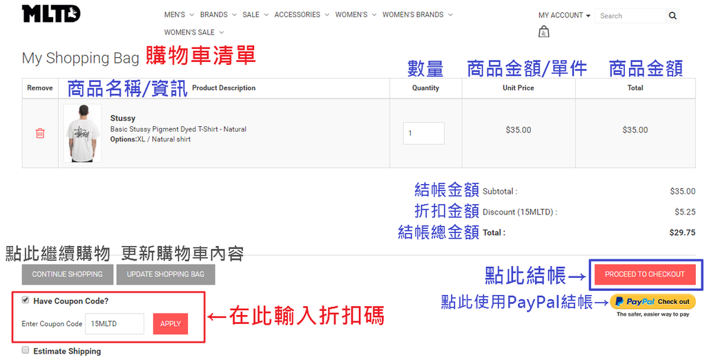This screenshot has width=707, height=364.
Task: Click the UPDATE SHOPPING BAG button
Action: coord(166,274)
